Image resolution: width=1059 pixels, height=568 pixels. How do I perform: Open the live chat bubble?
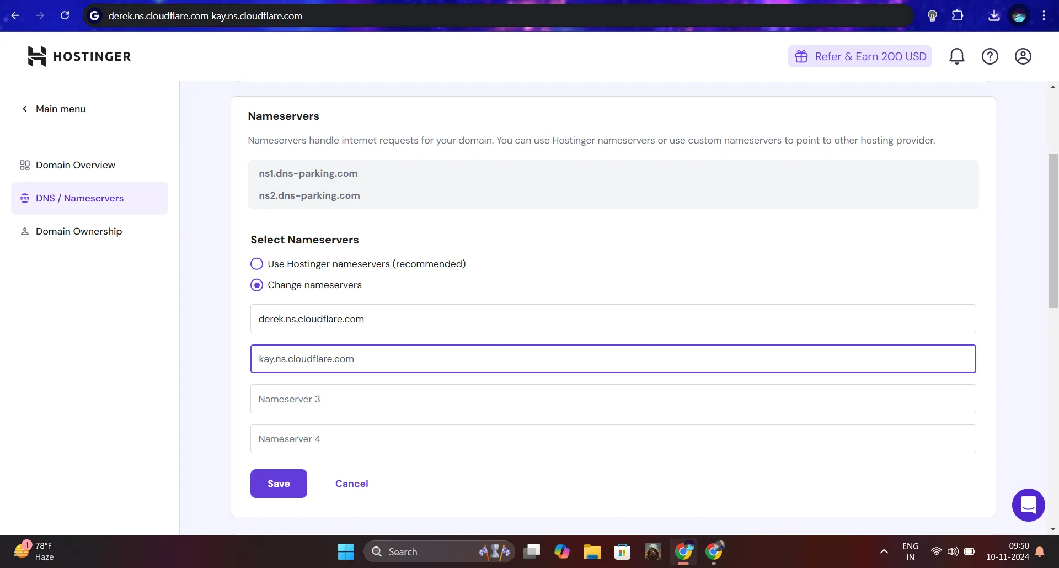coord(1029,505)
